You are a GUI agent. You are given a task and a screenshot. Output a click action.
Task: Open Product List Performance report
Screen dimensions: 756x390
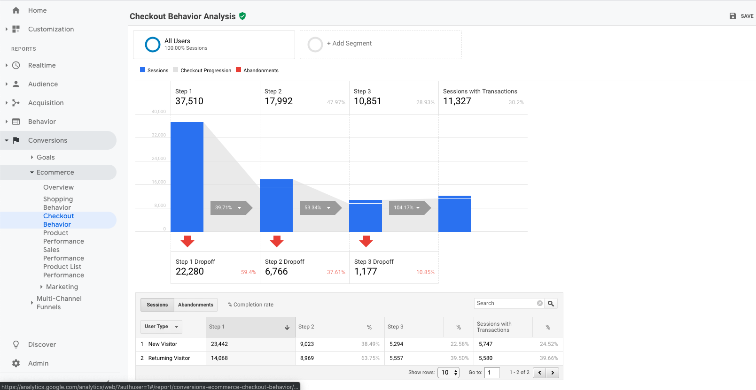63,271
